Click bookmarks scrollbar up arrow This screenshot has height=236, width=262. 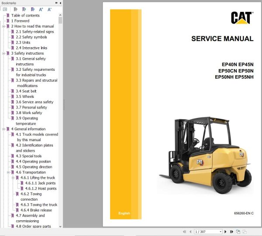[60, 15]
